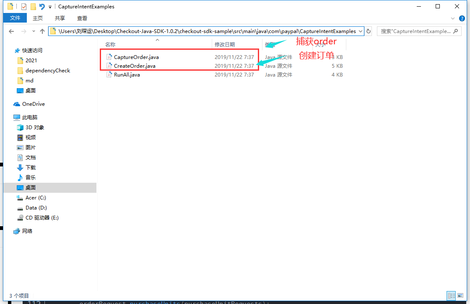Click the Properties icon in the quick access toolbar
Image resolution: width=470 pixels, height=304 pixels.
tap(23, 7)
